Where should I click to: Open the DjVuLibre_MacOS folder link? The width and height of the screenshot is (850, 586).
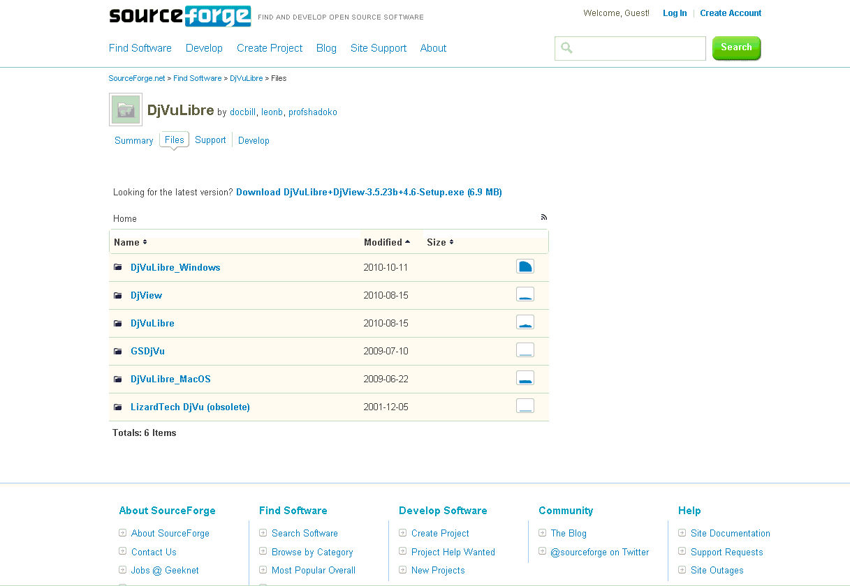click(x=170, y=379)
